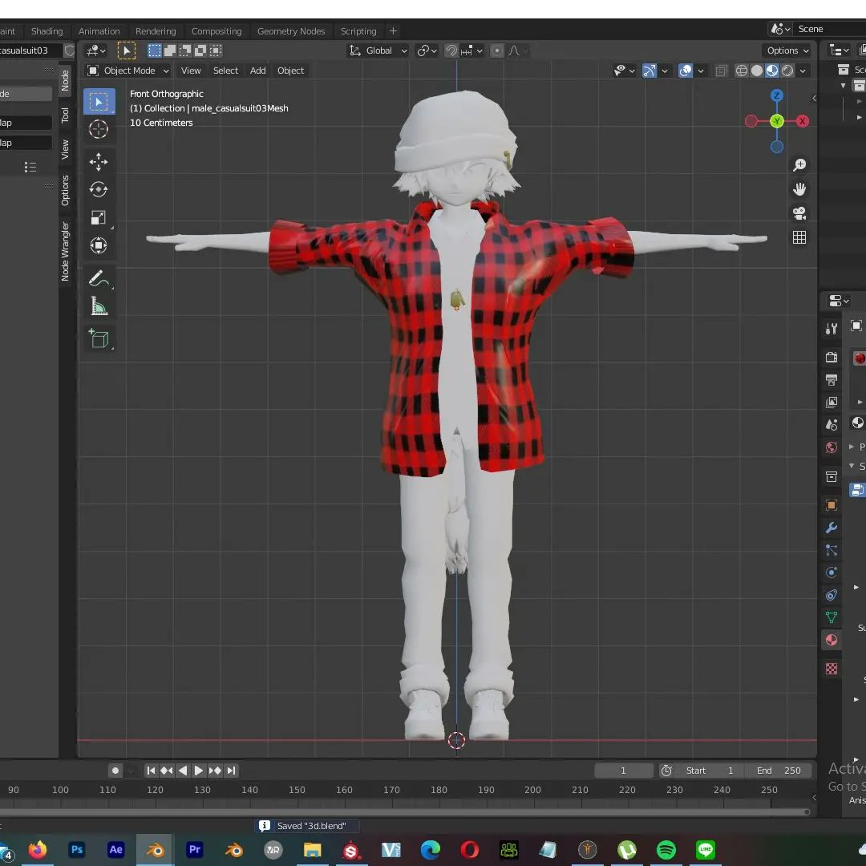Select the Add Cube tool
Viewport: 866px width, 866px height.
click(99, 339)
